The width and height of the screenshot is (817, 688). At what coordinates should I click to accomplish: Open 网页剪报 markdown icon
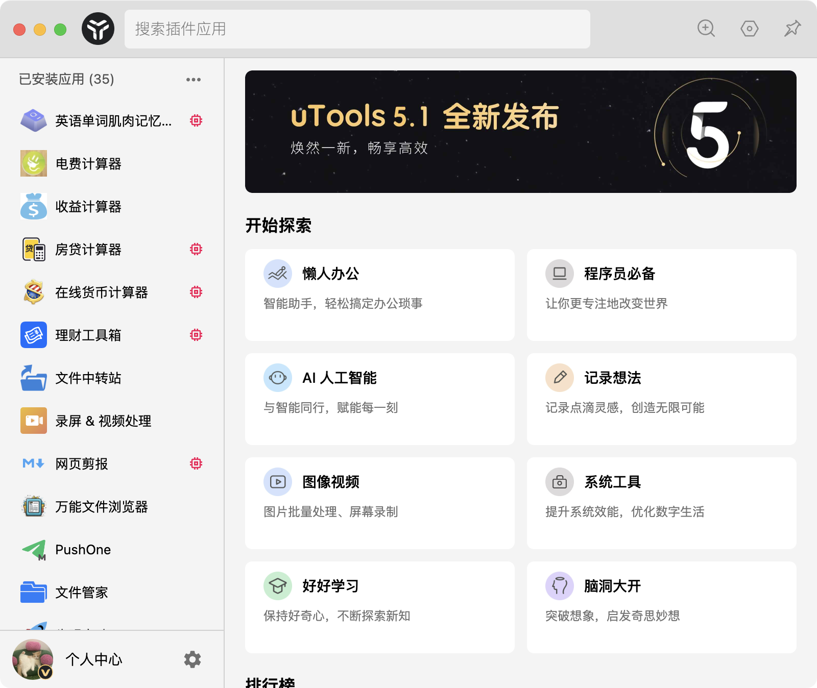(34, 463)
